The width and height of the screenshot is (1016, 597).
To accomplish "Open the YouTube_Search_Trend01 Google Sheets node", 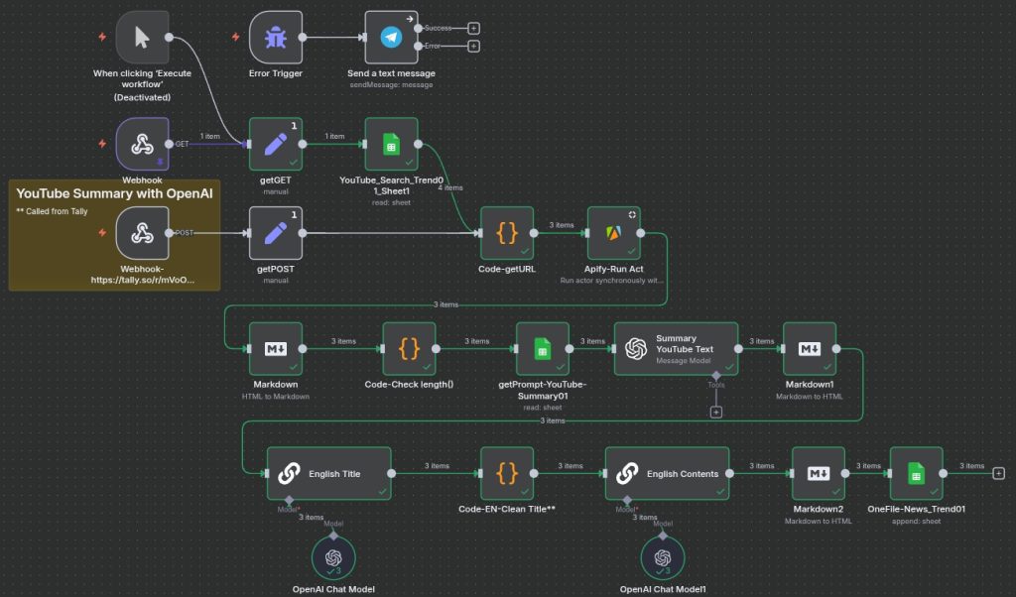I will tap(391, 145).
